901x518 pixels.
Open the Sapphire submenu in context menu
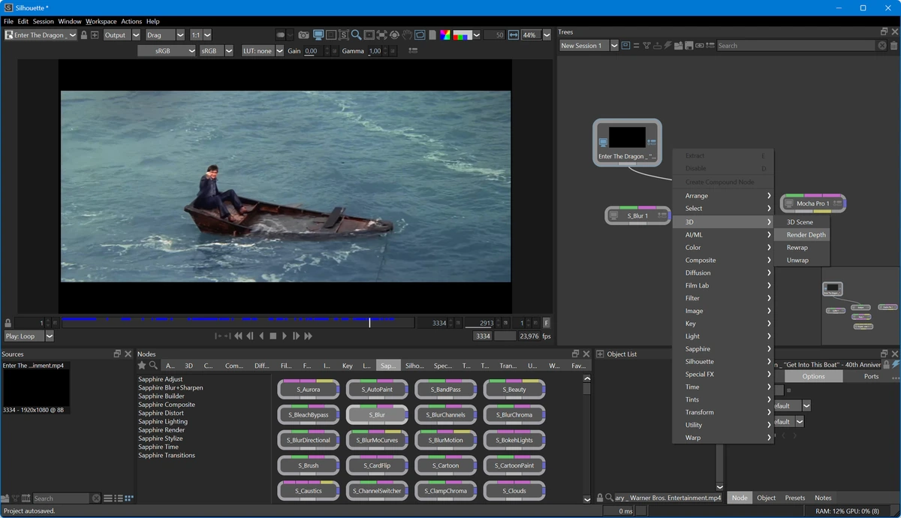[723, 349]
